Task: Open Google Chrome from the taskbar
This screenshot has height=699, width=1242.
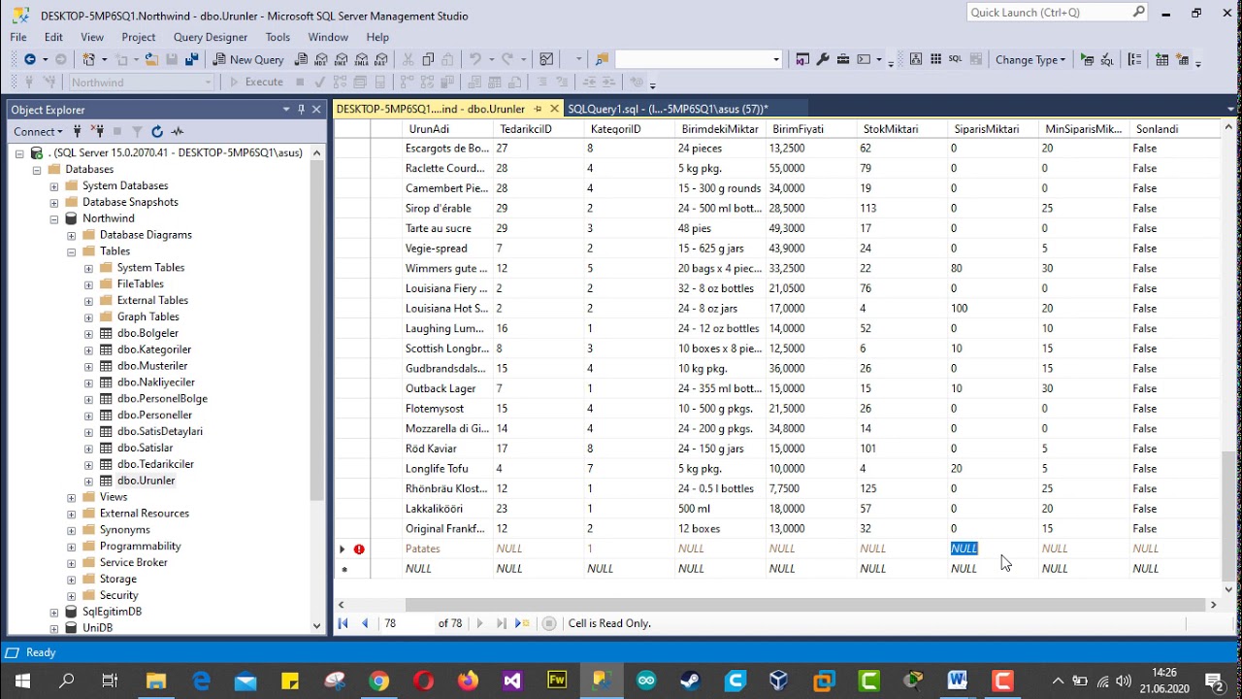Action: click(379, 681)
